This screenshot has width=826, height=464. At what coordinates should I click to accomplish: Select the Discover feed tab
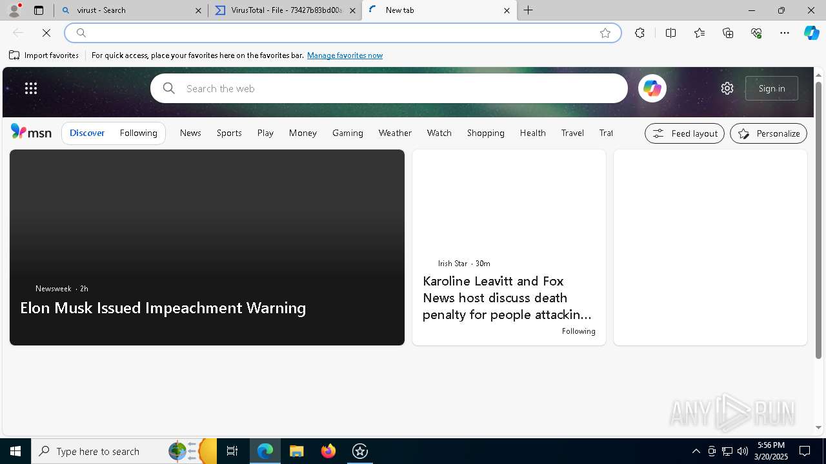[x=87, y=133]
